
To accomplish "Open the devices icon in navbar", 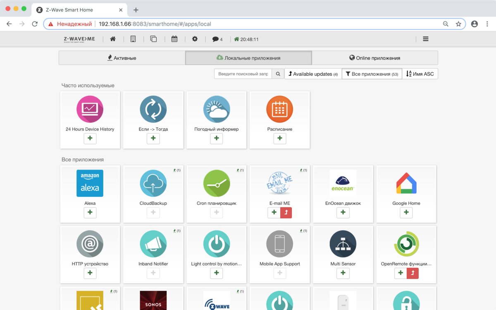I will pos(133,39).
